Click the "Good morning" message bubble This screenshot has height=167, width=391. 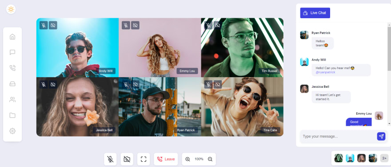click(x=359, y=122)
